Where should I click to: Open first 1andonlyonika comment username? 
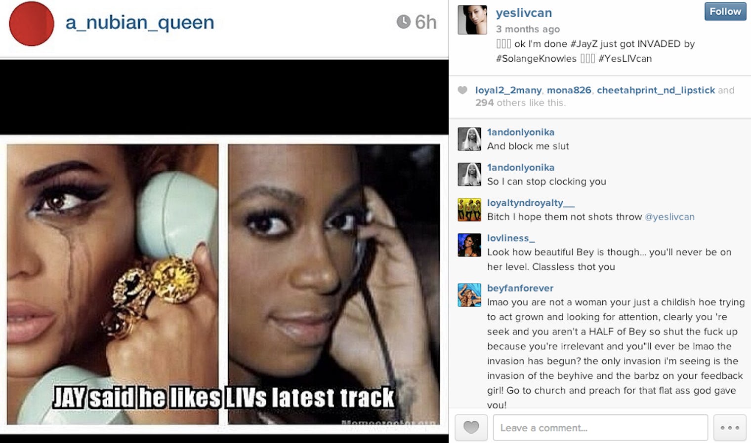click(x=521, y=132)
